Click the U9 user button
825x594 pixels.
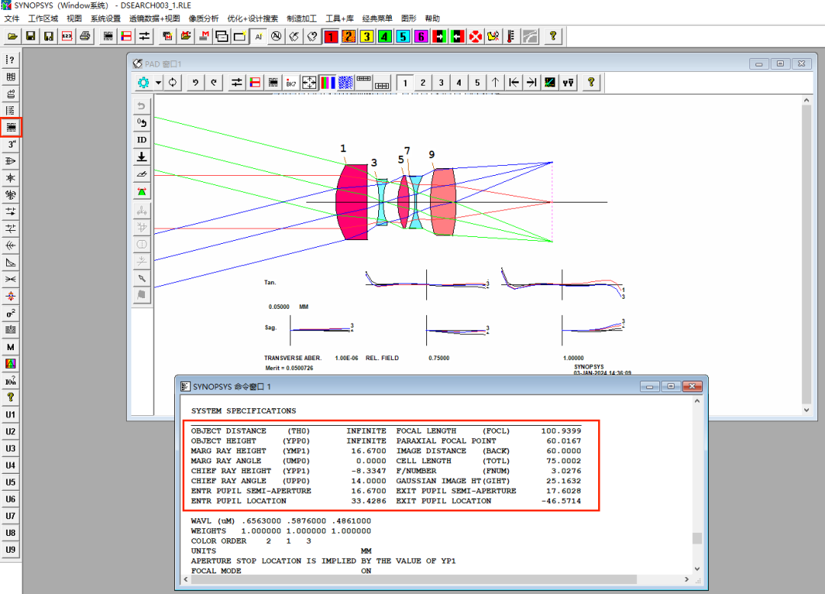tap(11, 549)
